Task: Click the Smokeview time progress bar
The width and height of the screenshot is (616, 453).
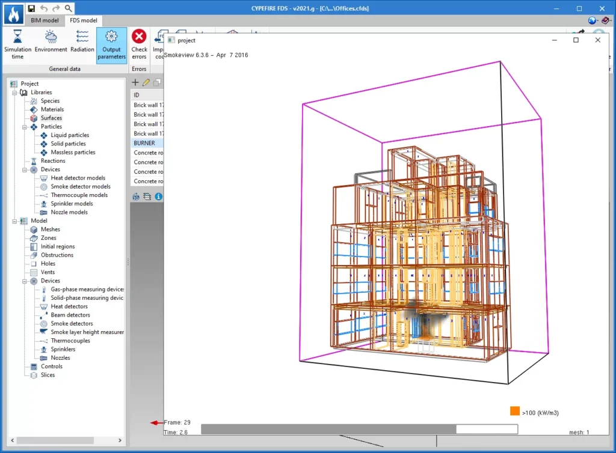Action: [359, 429]
